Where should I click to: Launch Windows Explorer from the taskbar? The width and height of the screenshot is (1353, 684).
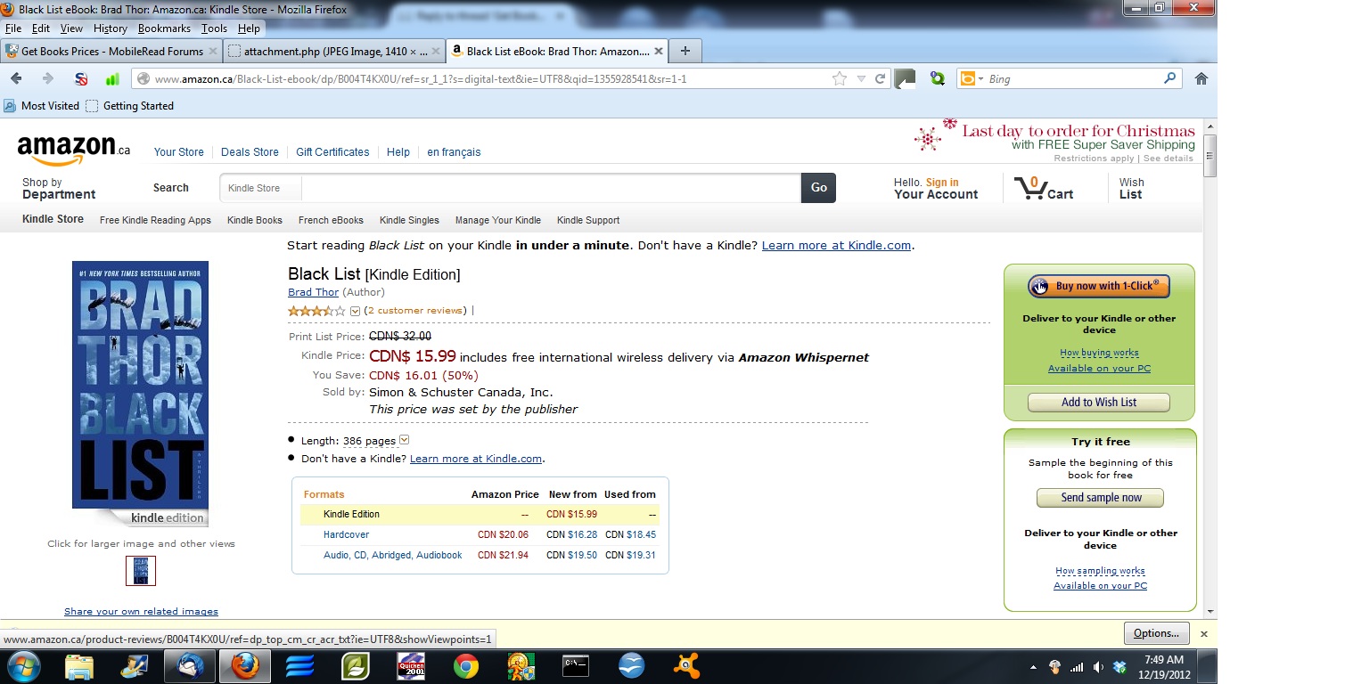click(x=79, y=666)
